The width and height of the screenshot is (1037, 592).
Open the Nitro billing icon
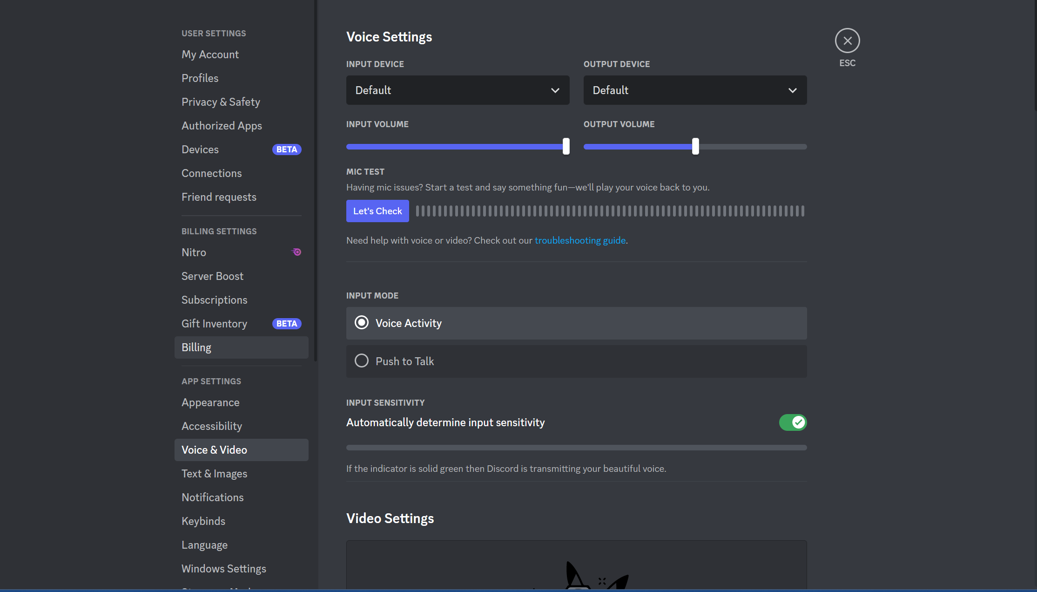pos(298,252)
